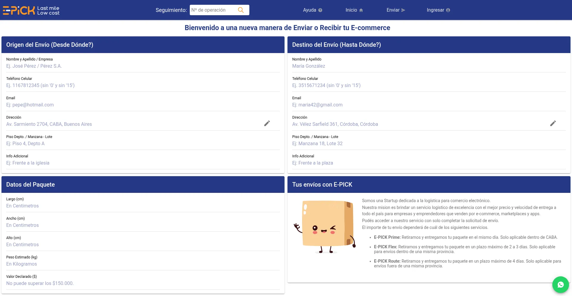The width and height of the screenshot is (572, 296).
Task: Focus the Nº de operación tracking field
Action: tap(213, 10)
